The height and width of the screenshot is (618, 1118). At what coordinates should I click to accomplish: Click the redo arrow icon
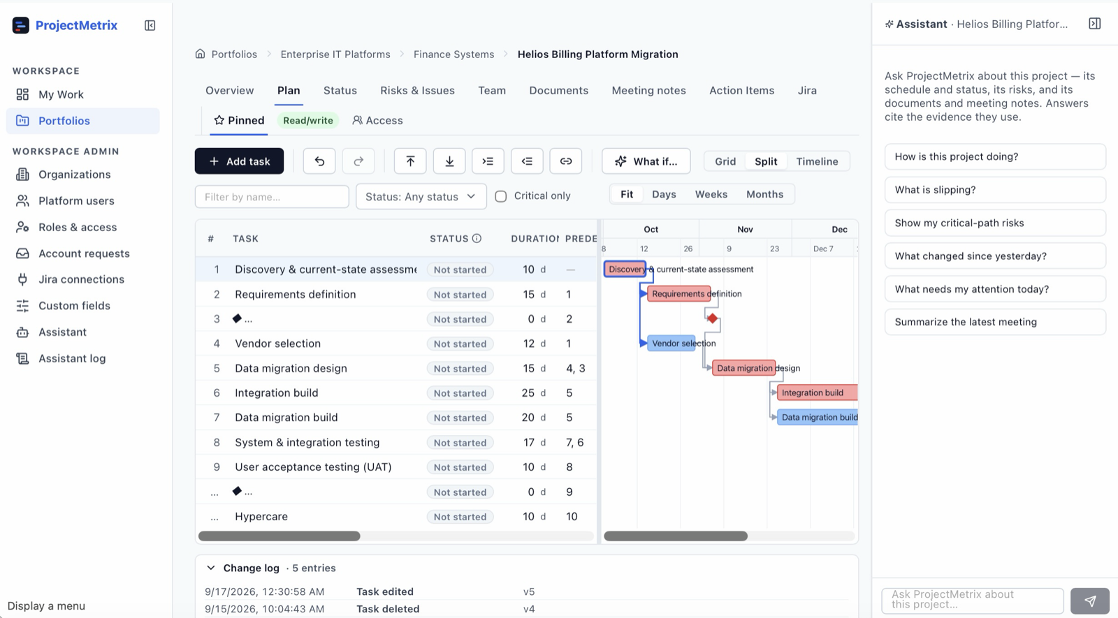pyautogui.click(x=358, y=161)
